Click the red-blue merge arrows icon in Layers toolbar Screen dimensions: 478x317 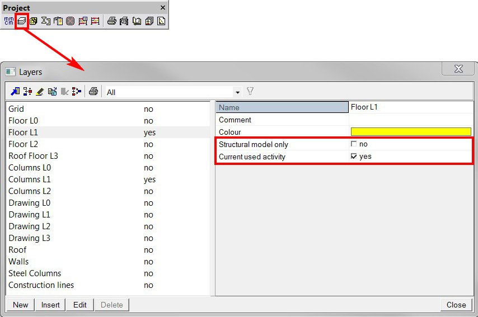pyautogui.click(x=77, y=91)
